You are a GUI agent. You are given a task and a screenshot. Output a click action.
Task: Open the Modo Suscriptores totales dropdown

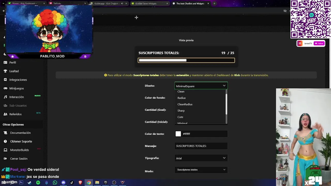pyautogui.click(x=201, y=170)
